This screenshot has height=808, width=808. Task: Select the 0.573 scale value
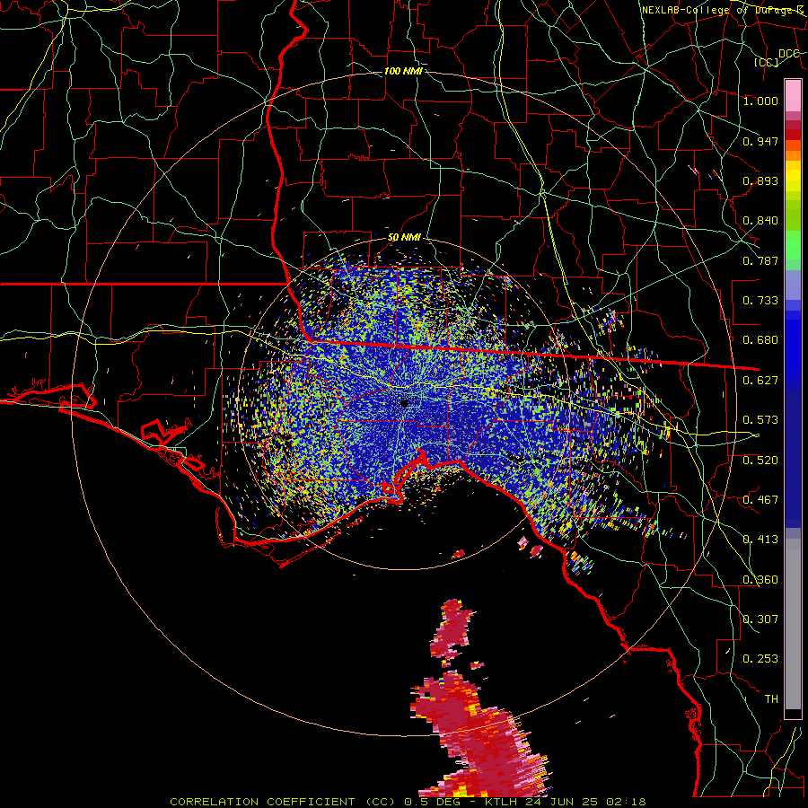tap(760, 420)
